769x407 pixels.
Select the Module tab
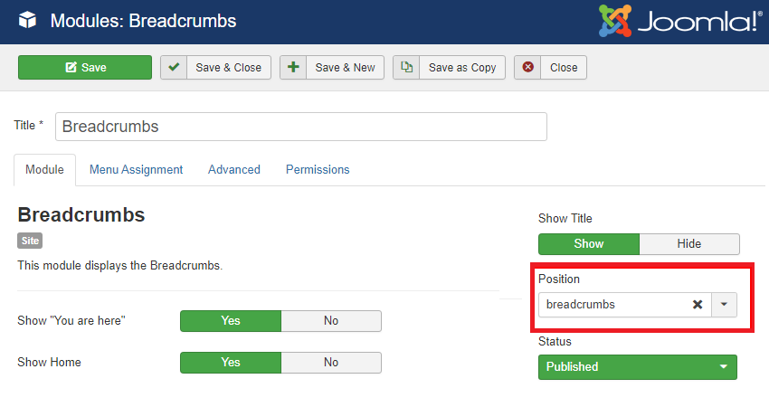point(44,170)
